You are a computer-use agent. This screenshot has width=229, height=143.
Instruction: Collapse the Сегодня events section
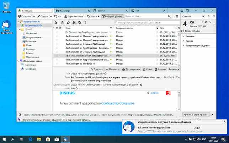click(183, 36)
